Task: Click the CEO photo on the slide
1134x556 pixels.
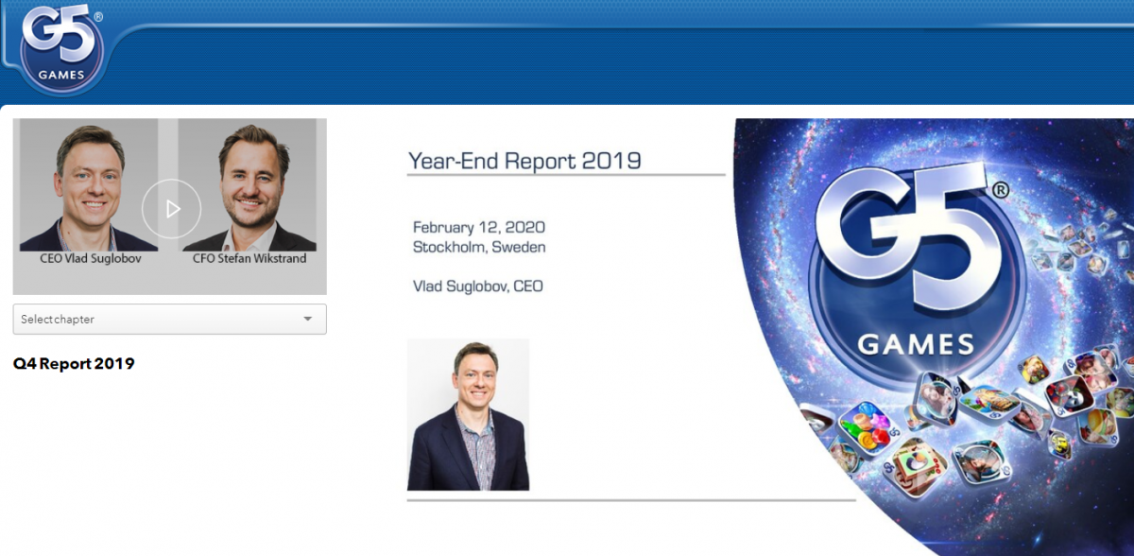Action: click(x=468, y=414)
